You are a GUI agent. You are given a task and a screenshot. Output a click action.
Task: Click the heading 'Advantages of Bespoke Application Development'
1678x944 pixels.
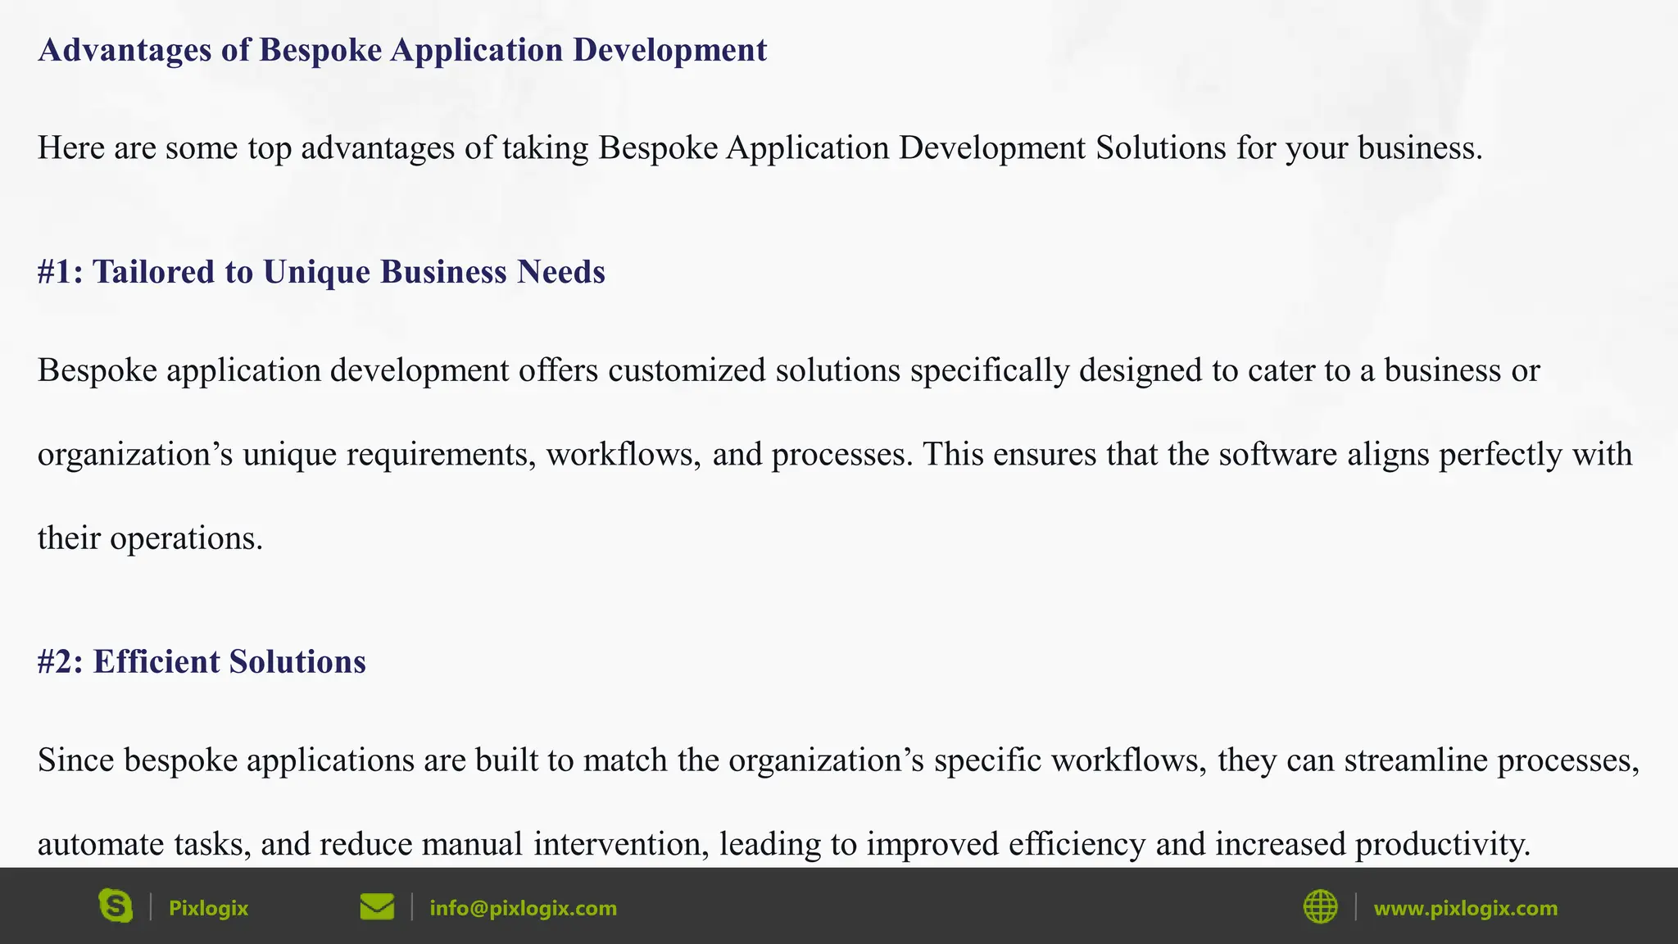point(402,50)
